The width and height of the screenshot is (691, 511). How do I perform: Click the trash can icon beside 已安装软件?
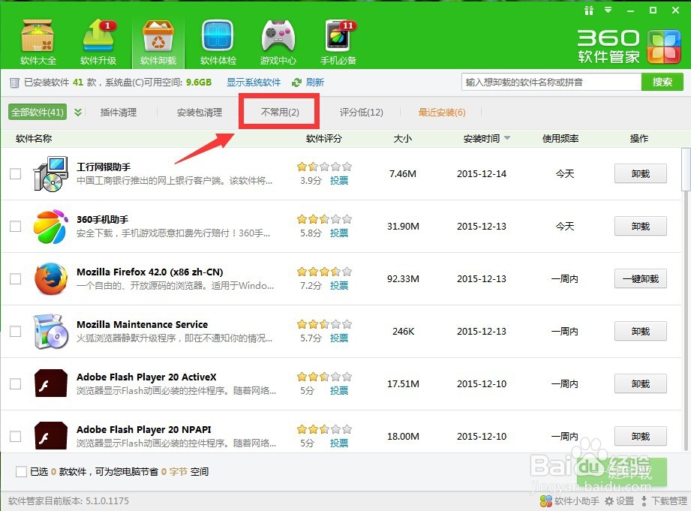(x=14, y=83)
